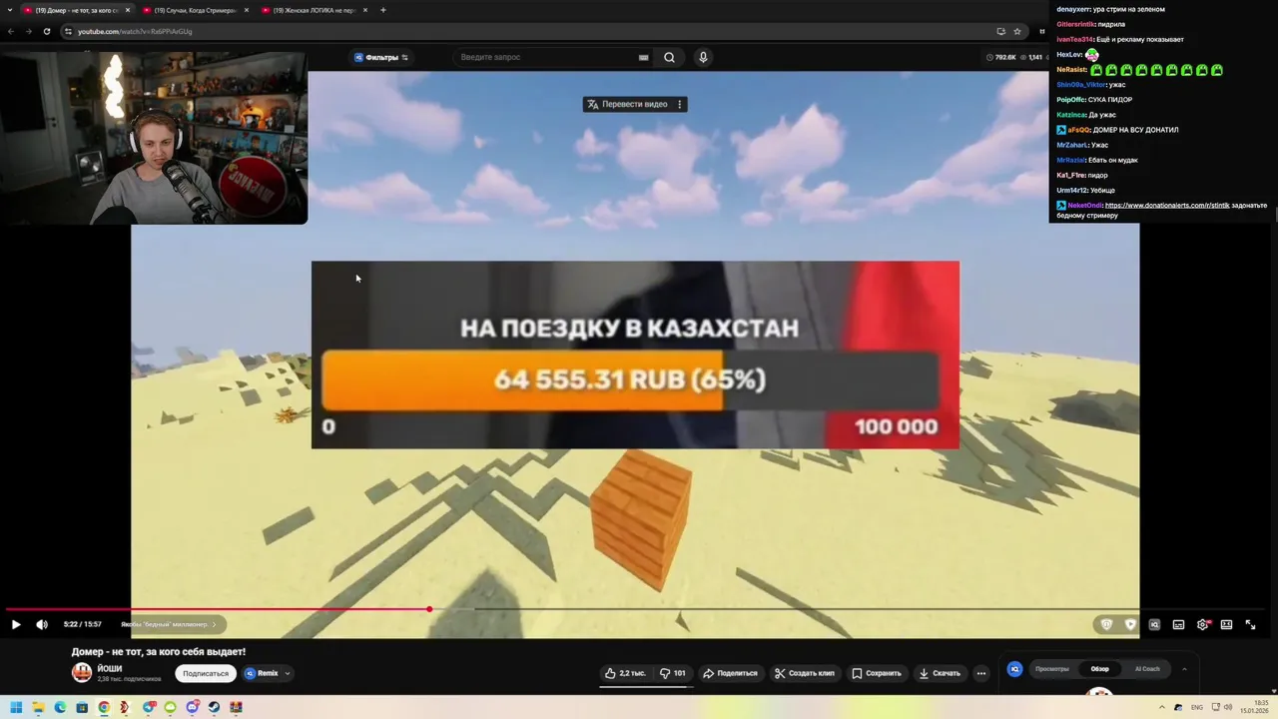
Task: Click the Перевести видео translate button
Action: pos(628,104)
